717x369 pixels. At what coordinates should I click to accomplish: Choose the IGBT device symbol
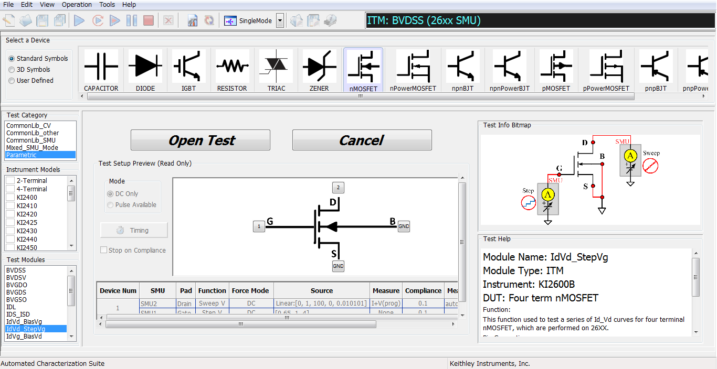click(188, 70)
